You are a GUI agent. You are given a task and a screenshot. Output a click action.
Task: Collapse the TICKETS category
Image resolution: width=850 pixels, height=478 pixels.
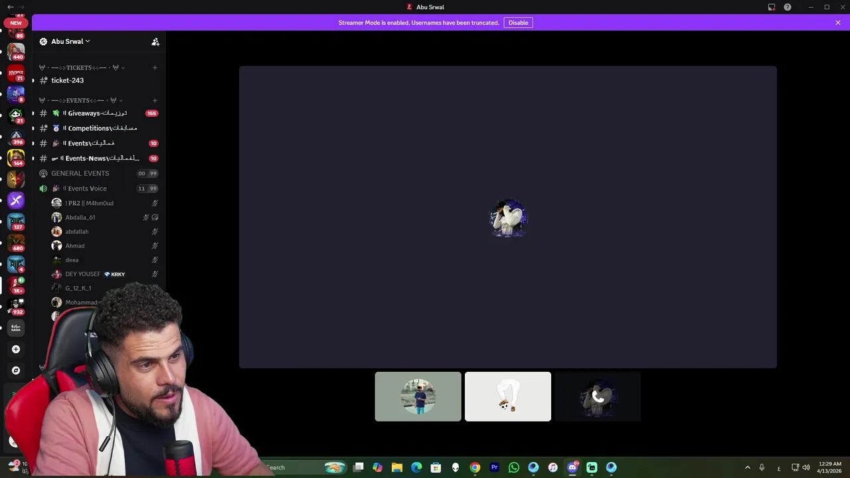coord(82,68)
